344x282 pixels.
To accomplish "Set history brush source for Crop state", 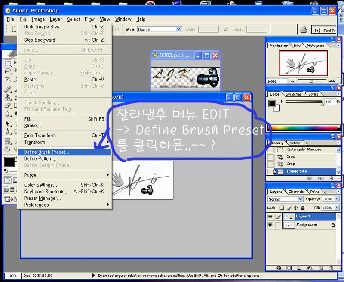I will click(270, 157).
